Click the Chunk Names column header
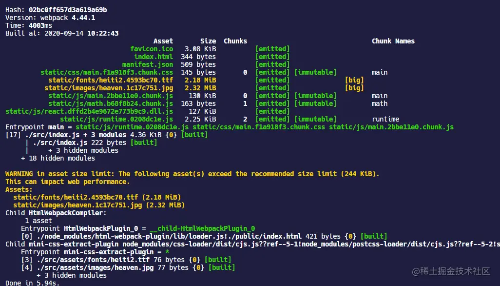The image size is (500, 286). tap(393, 41)
